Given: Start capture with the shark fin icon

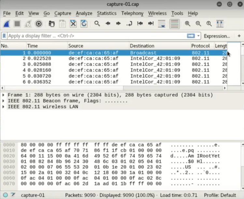Looking at the screenshot, I should pos(7,24).
